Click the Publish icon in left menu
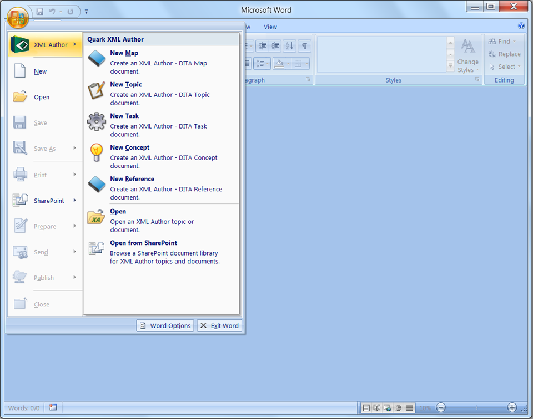The height and width of the screenshot is (419, 533). point(20,277)
